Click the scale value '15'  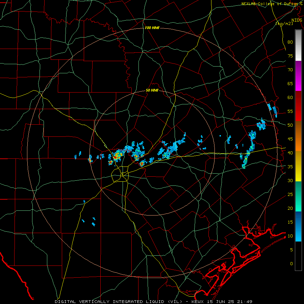[x=290, y=222]
